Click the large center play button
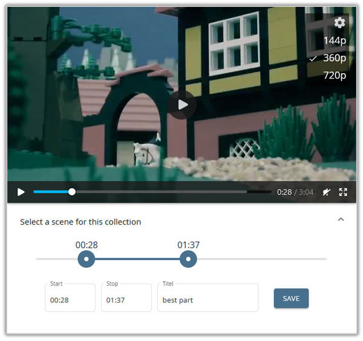This screenshot has height=341, width=363. 182,105
